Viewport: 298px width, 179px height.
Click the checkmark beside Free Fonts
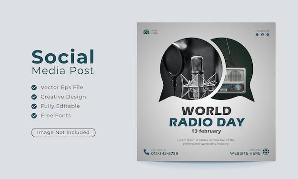[x=34, y=116]
